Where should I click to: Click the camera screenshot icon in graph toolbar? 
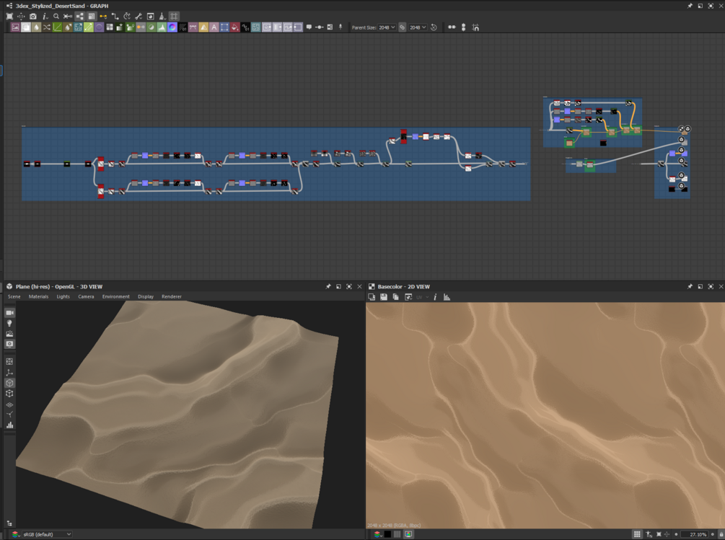click(x=33, y=16)
